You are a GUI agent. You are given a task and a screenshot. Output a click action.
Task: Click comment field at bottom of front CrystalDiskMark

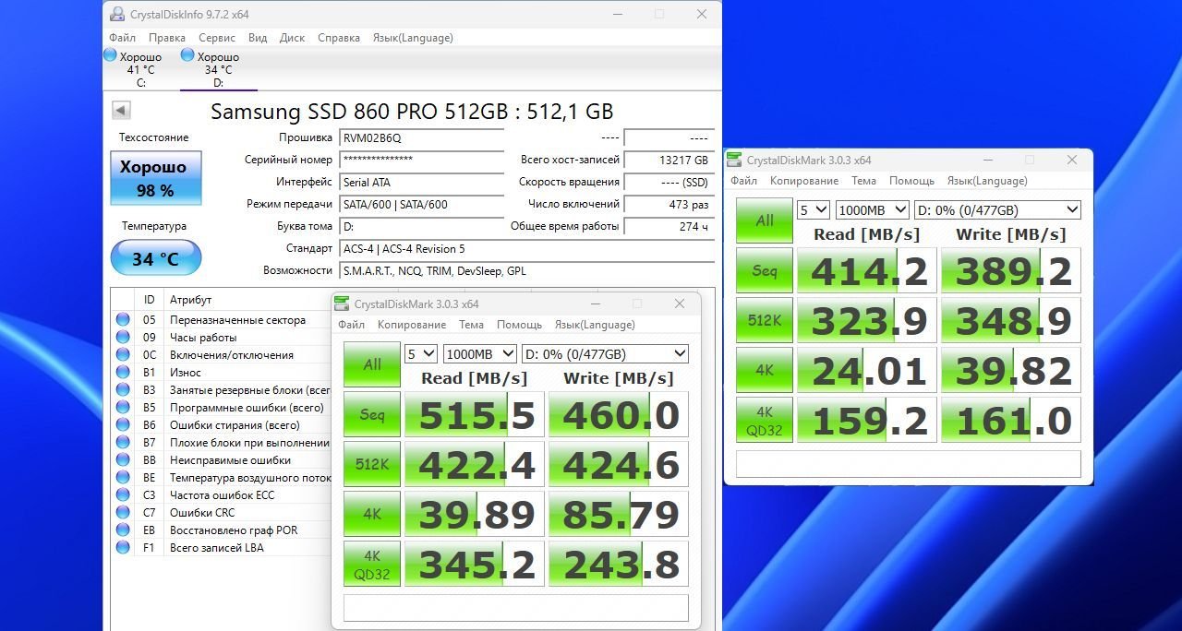tap(516, 608)
